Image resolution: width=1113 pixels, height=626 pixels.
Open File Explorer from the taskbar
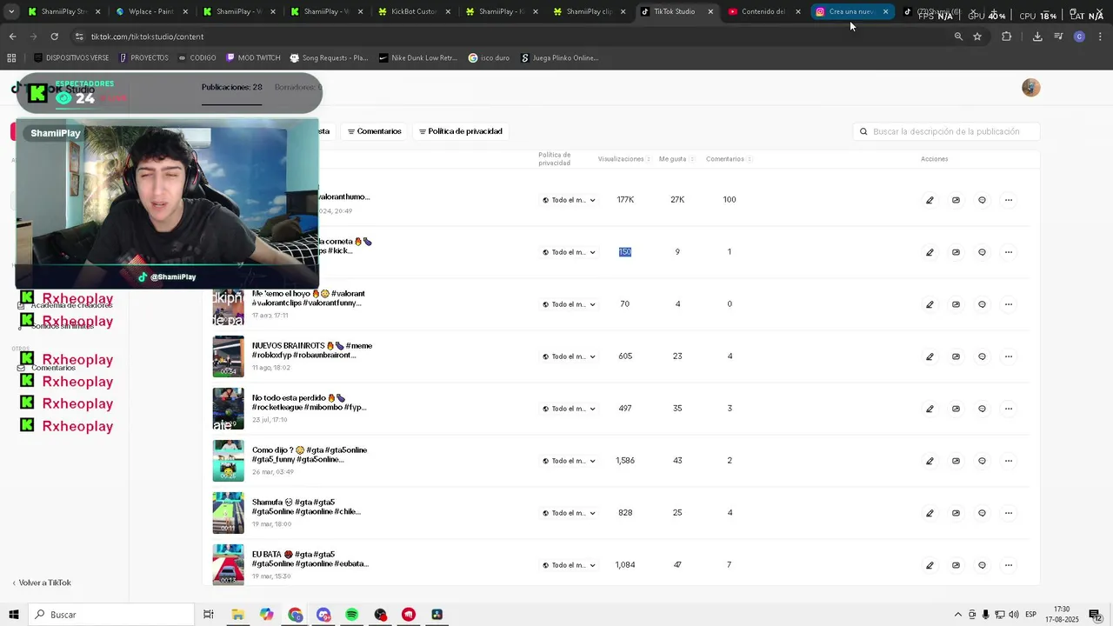[237, 615]
